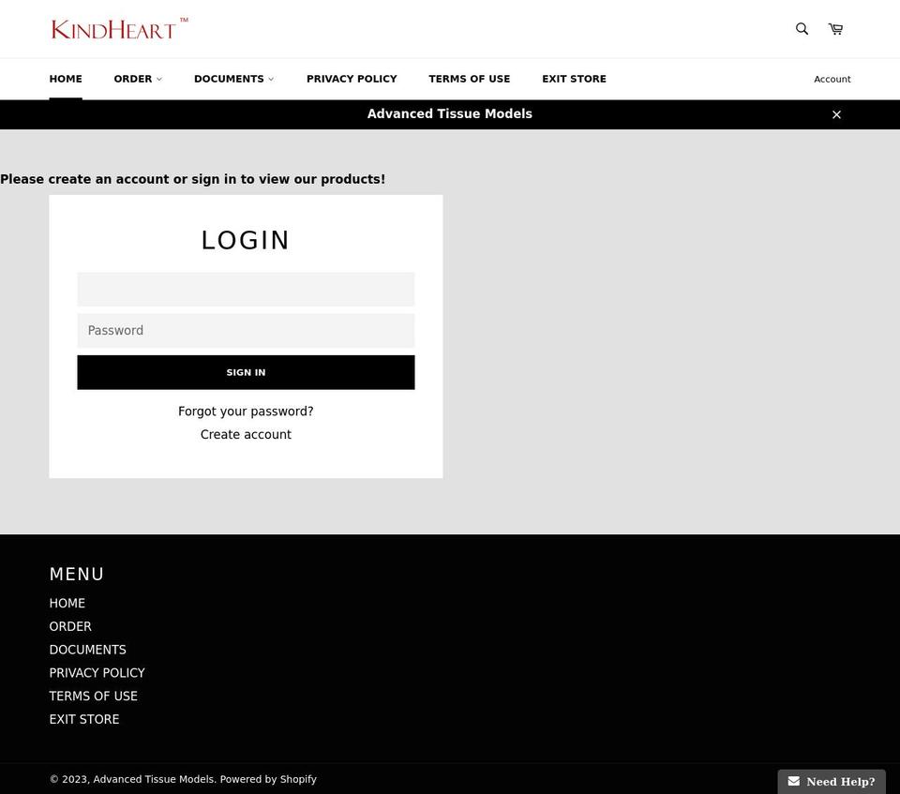Click inside the Password field
The image size is (900, 794).
click(246, 330)
